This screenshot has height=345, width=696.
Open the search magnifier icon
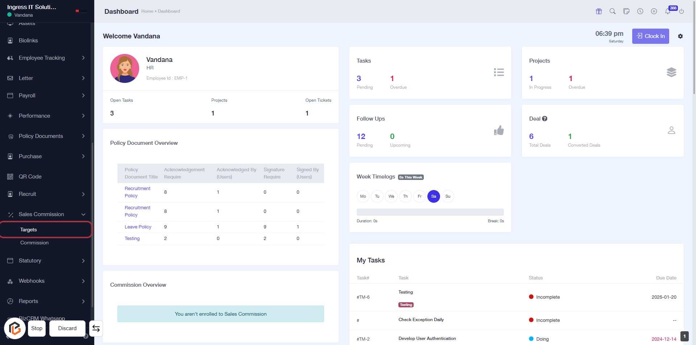[613, 11]
